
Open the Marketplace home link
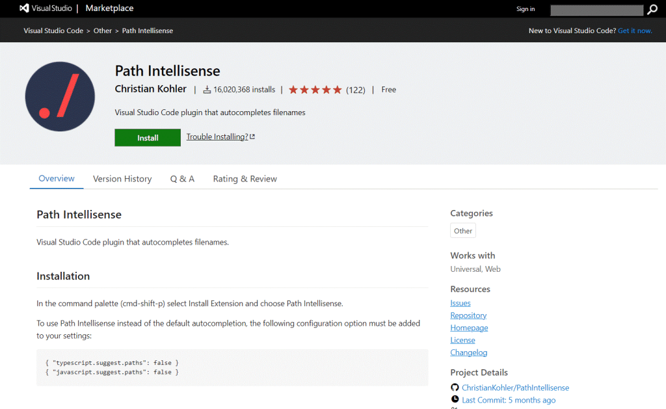(109, 8)
